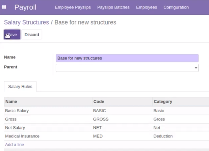Select the Basic Salary rule row
This screenshot has height=151, width=209.
[106, 111]
